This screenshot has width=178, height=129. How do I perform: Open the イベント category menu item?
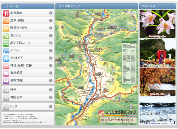point(28,51)
